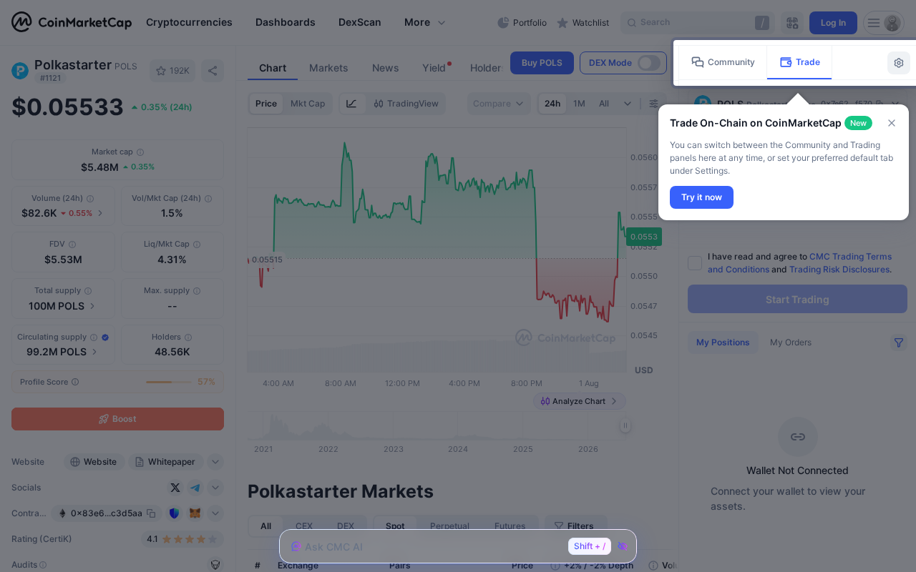Expand Volume (24h) details arrow
916x572 pixels.
(x=100, y=213)
